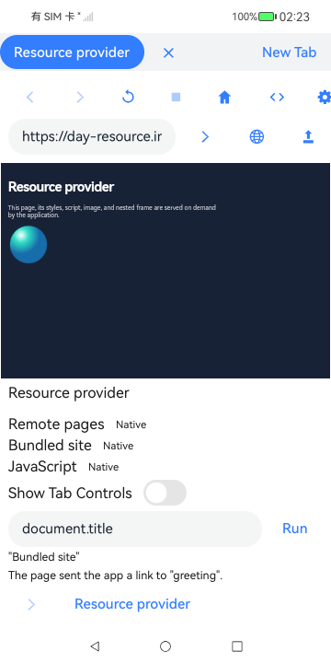Select the Resource provider tab
Viewport: 331px width, 663px height.
(x=72, y=52)
